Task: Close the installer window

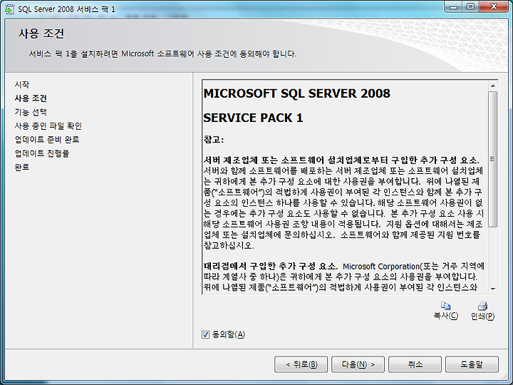Action: click(494, 6)
